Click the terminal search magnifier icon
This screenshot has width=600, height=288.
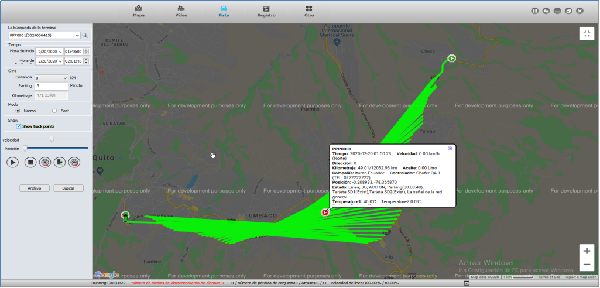point(85,35)
